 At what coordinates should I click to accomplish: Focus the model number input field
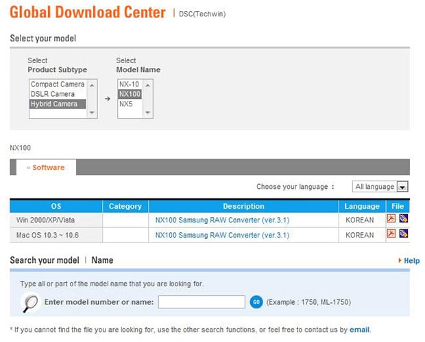click(x=202, y=302)
